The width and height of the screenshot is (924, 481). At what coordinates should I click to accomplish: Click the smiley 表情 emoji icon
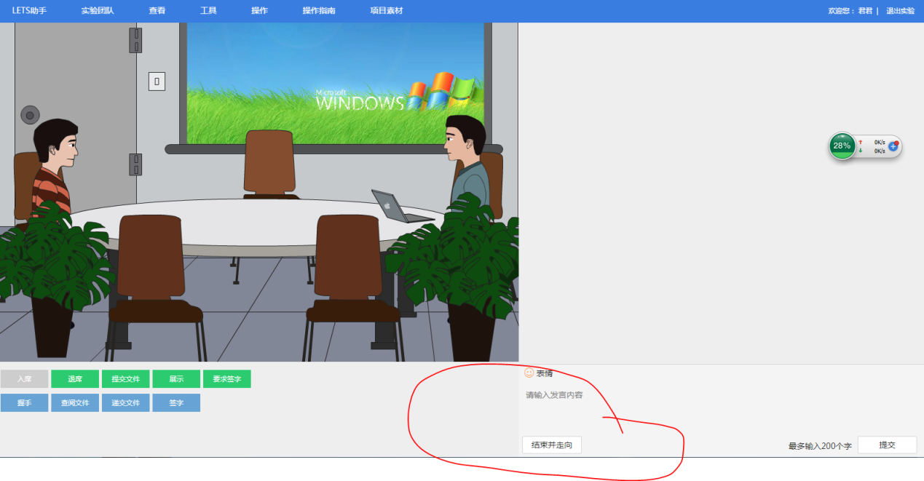click(529, 373)
